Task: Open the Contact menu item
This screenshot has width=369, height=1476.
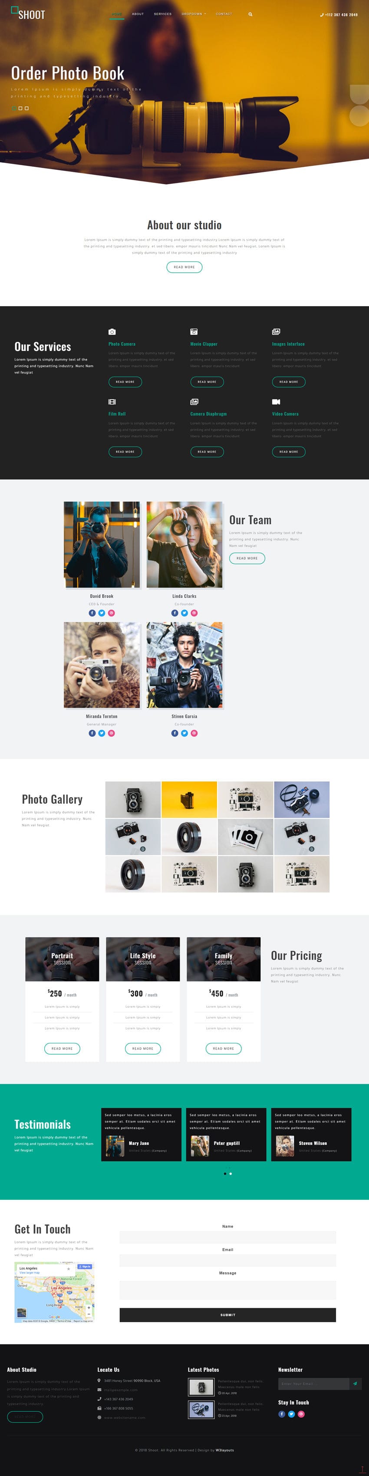Action: 224,14
